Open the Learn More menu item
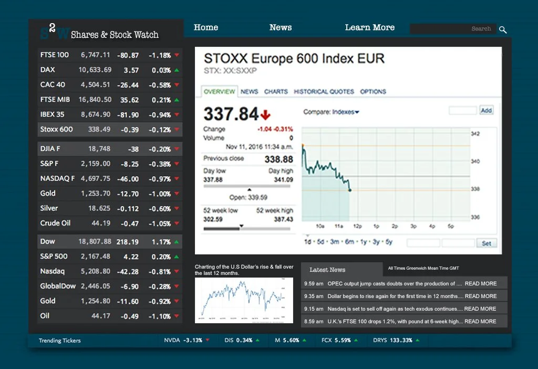The image size is (538, 369). pos(369,27)
